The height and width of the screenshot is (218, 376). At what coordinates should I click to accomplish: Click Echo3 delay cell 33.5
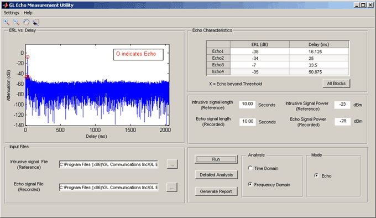[319, 65]
